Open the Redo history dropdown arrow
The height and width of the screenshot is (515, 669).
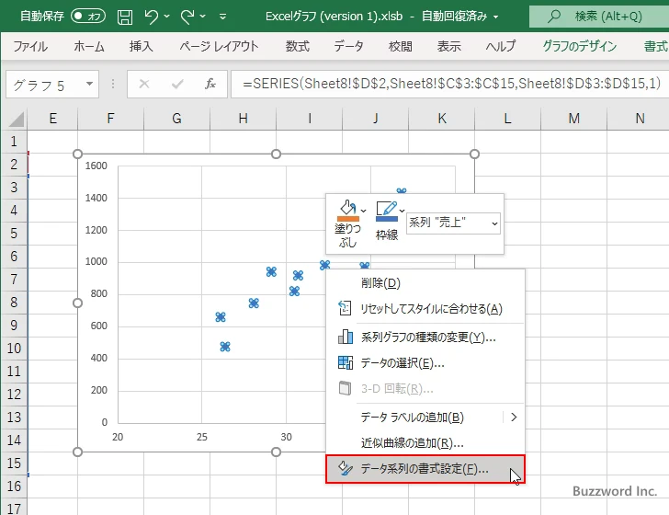tap(203, 17)
